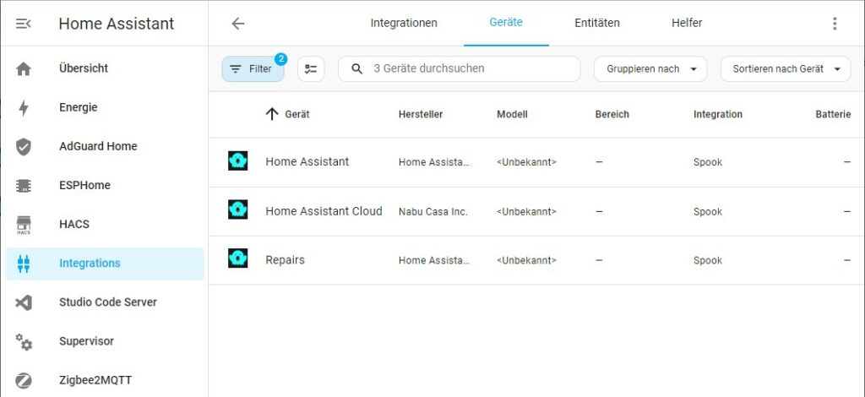Sort by the Hersteller column header
This screenshot has width=865, height=397.
tap(421, 115)
